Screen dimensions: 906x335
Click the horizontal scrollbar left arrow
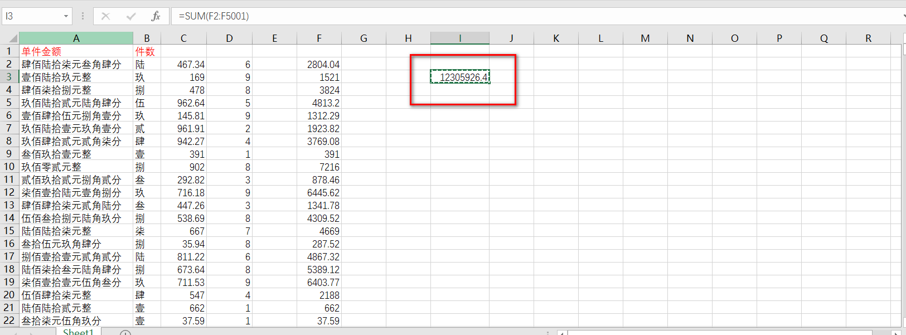[562, 333]
